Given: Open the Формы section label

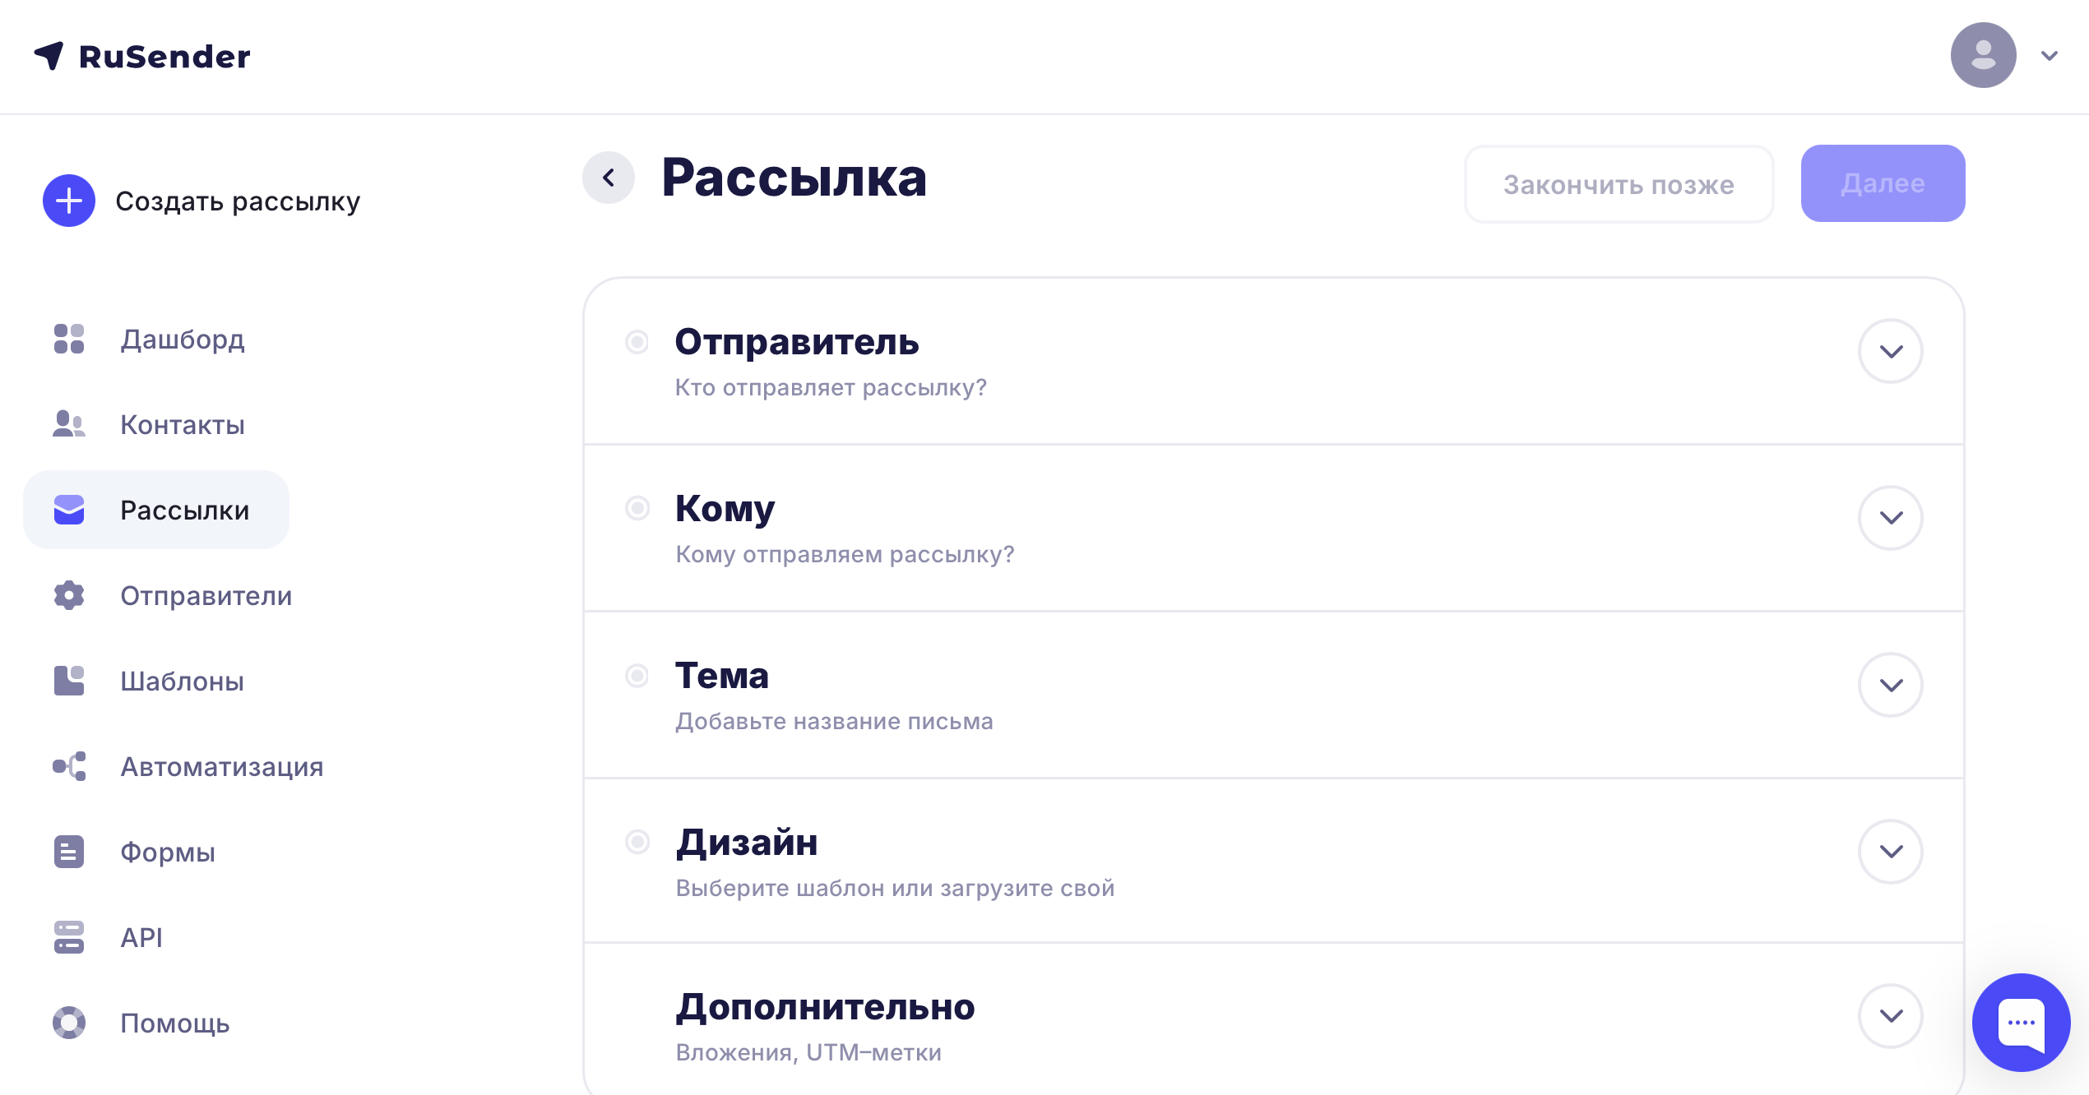Looking at the screenshot, I should pos(168,852).
